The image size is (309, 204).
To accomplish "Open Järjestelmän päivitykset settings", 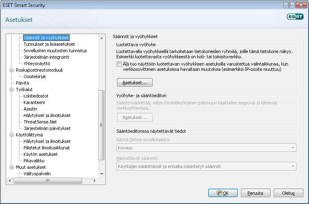I will click(x=47, y=128).
